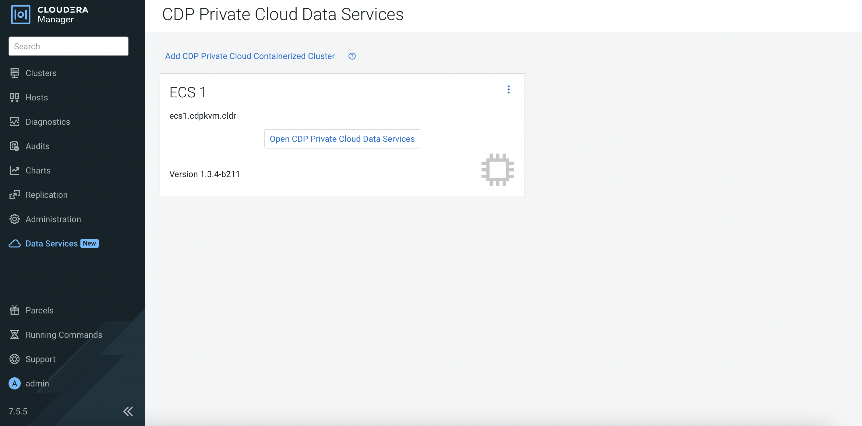This screenshot has height=426, width=862.
Task: Click the Hosts icon in sidebar
Action: (x=14, y=97)
